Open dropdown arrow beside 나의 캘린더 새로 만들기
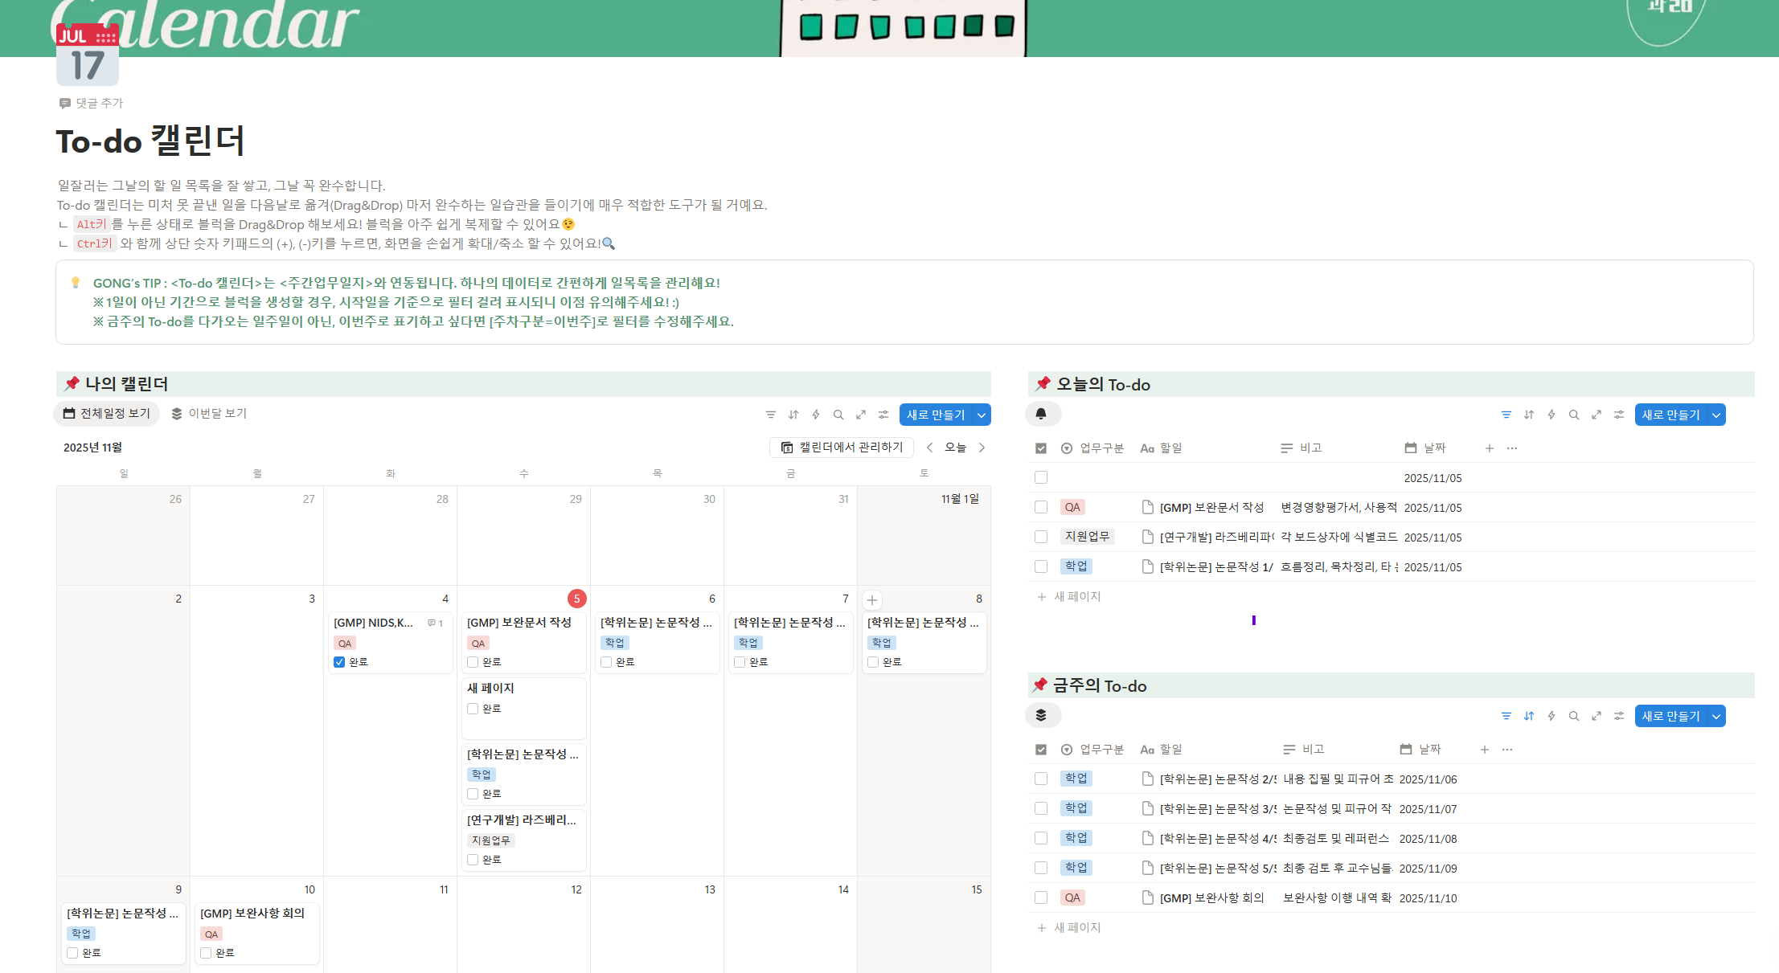Screen dimensions: 1779x973 coord(982,415)
